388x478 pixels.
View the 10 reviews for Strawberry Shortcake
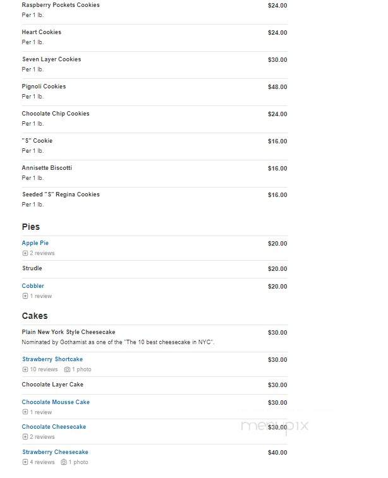tap(44, 369)
